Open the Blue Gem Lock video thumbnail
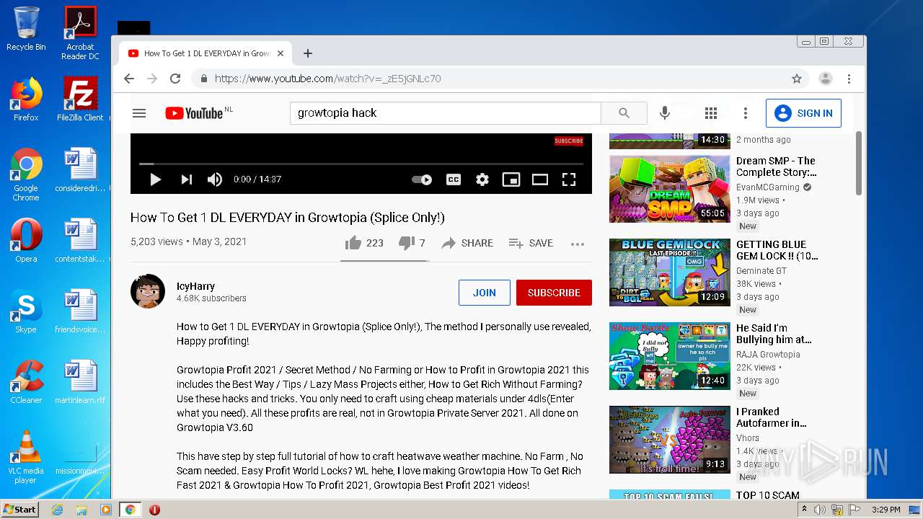The image size is (923, 519). tap(670, 272)
